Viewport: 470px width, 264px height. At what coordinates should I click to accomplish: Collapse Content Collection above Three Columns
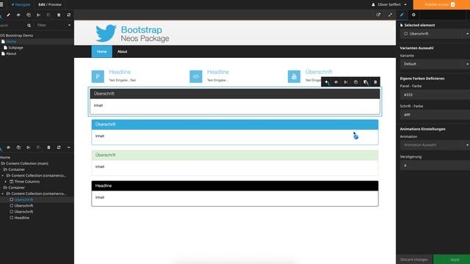click(x=3, y=175)
